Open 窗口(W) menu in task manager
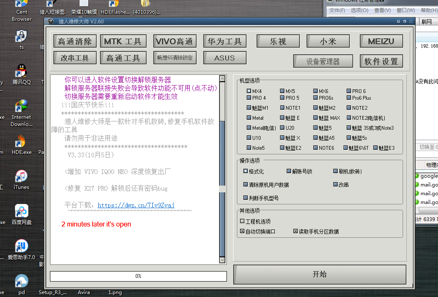 click(x=406, y=10)
